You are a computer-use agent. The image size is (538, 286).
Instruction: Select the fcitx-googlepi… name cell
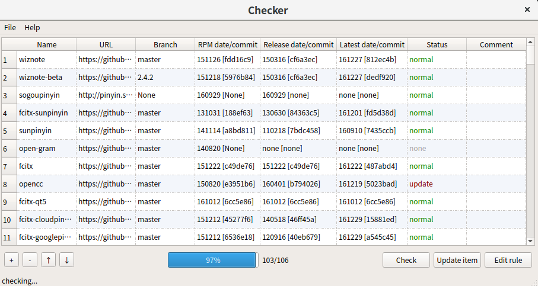click(x=47, y=237)
